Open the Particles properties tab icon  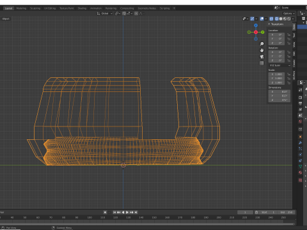[301, 149]
